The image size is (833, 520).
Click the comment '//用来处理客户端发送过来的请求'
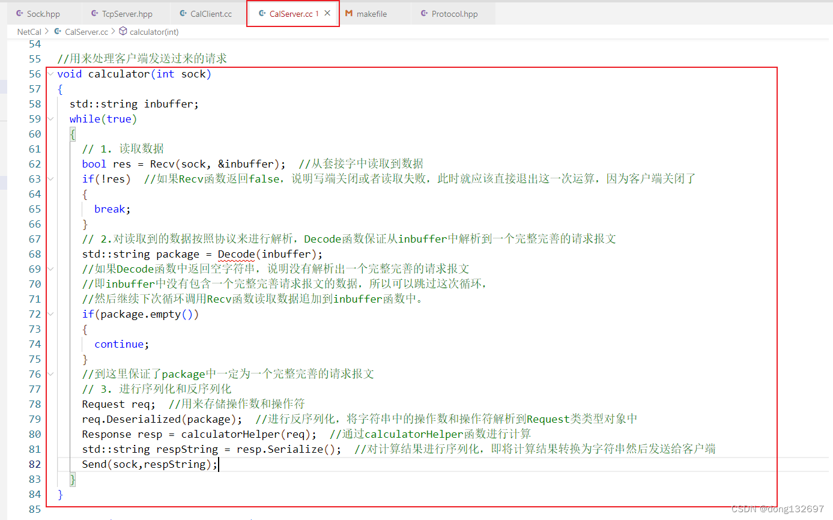pyautogui.click(x=142, y=59)
